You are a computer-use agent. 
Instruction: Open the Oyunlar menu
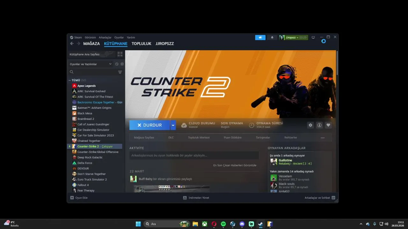(119, 38)
